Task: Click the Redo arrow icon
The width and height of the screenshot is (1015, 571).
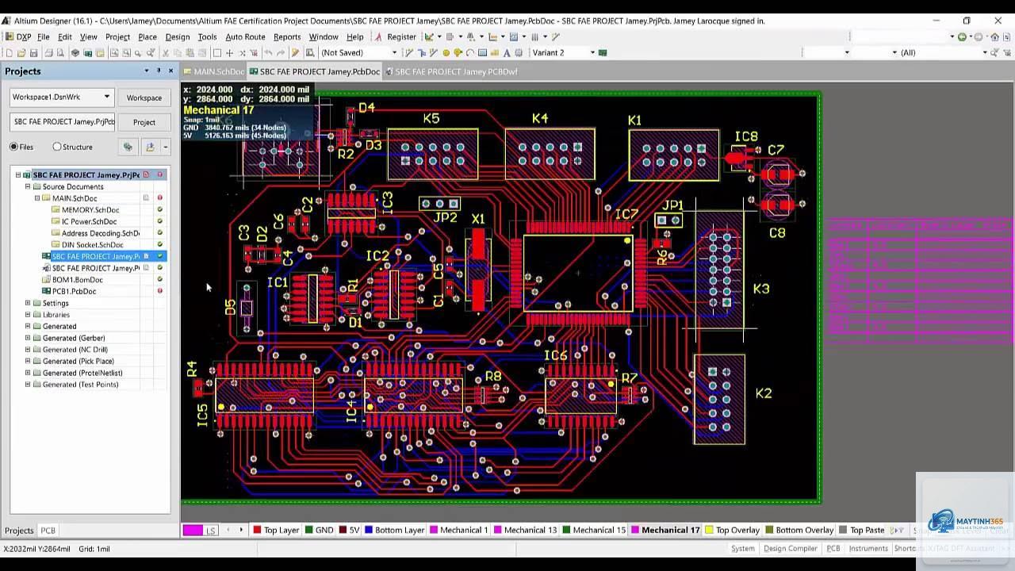Action: click(281, 52)
